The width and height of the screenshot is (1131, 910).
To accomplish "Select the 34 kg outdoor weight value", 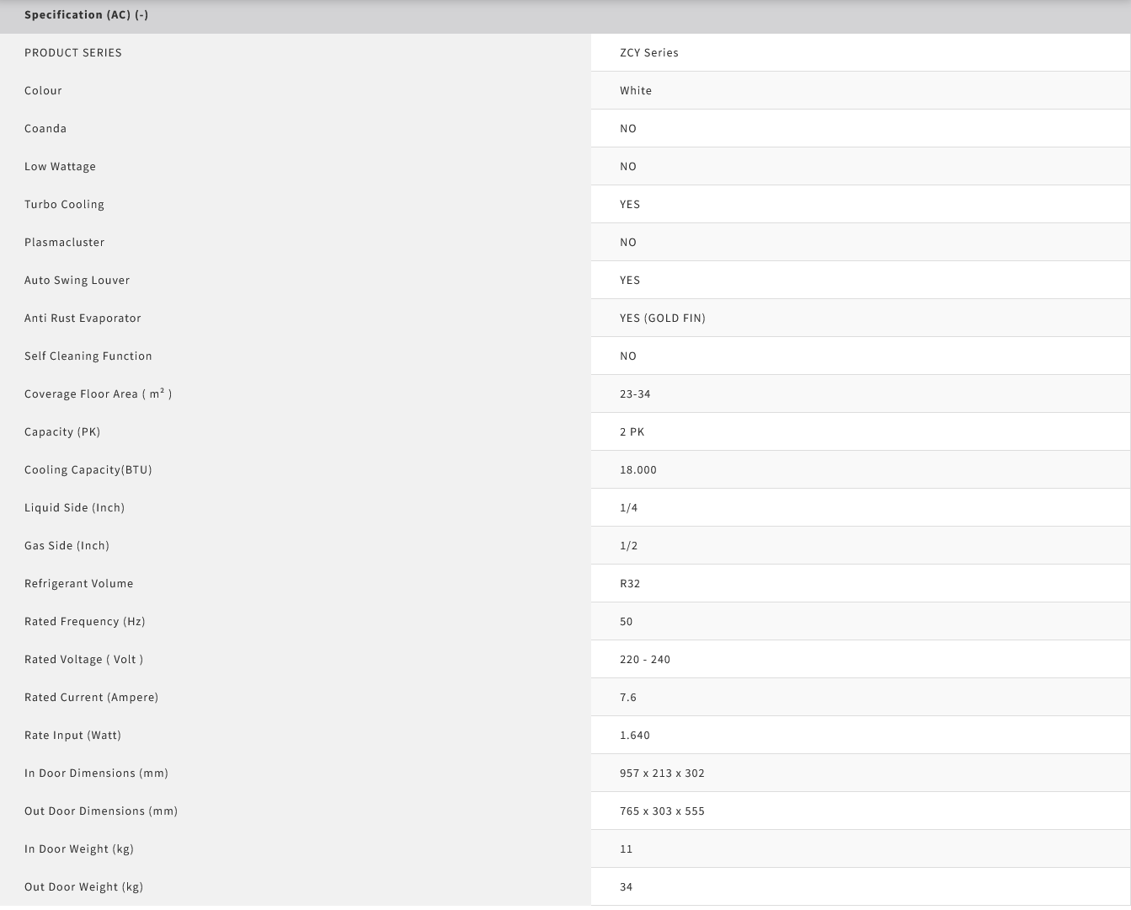I will (626, 886).
